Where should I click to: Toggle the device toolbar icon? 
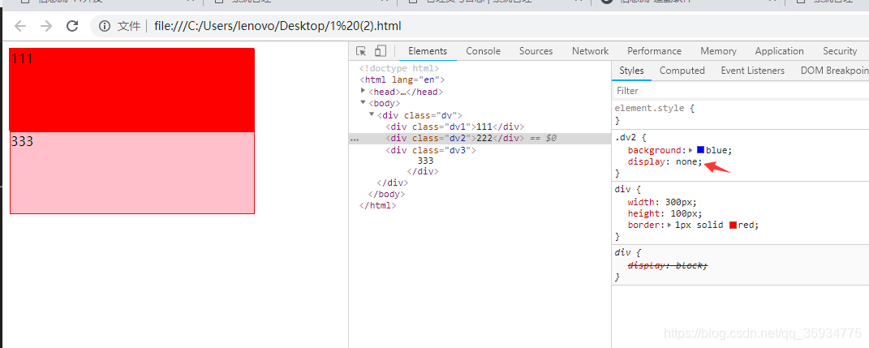(x=381, y=51)
